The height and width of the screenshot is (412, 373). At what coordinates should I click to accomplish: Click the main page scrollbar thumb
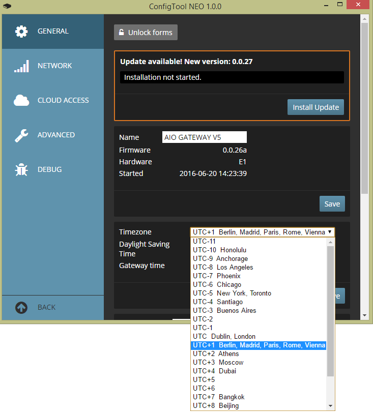pos(364,108)
